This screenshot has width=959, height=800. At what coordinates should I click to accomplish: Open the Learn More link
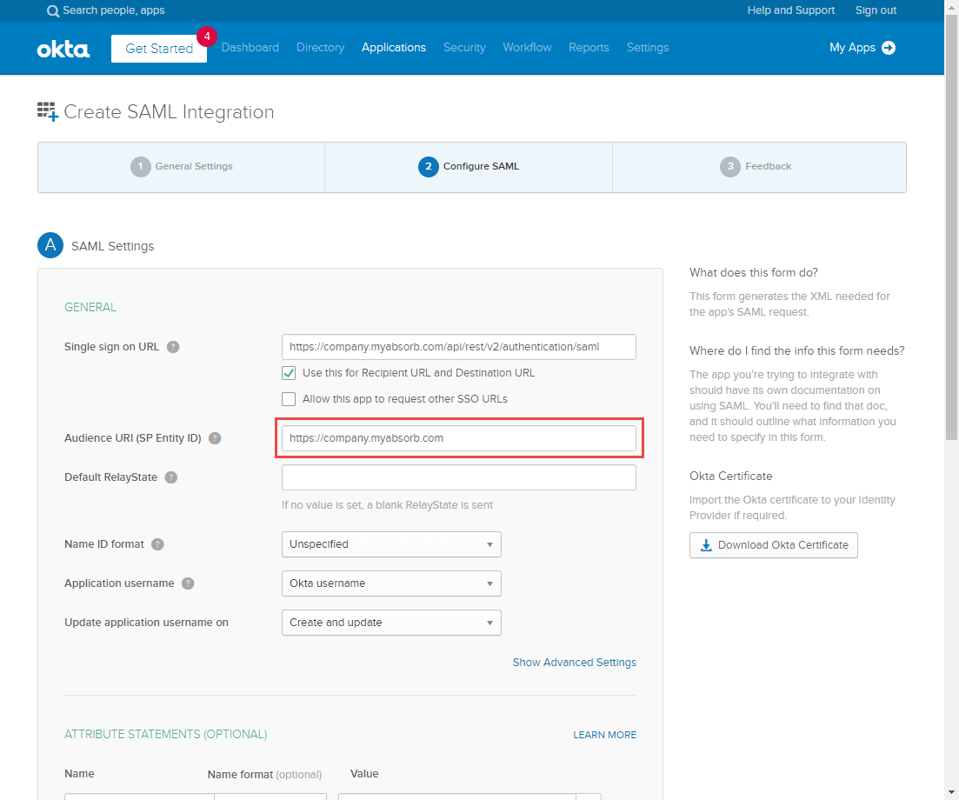(x=604, y=735)
